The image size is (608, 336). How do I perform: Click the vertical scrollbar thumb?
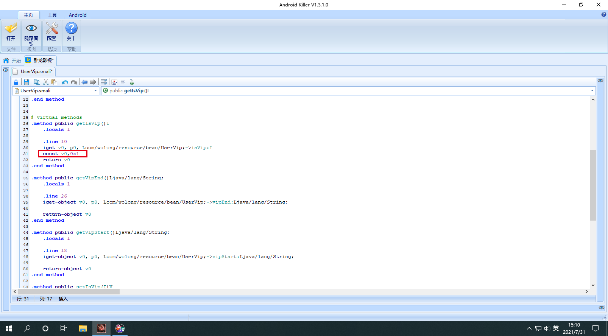(x=593, y=185)
